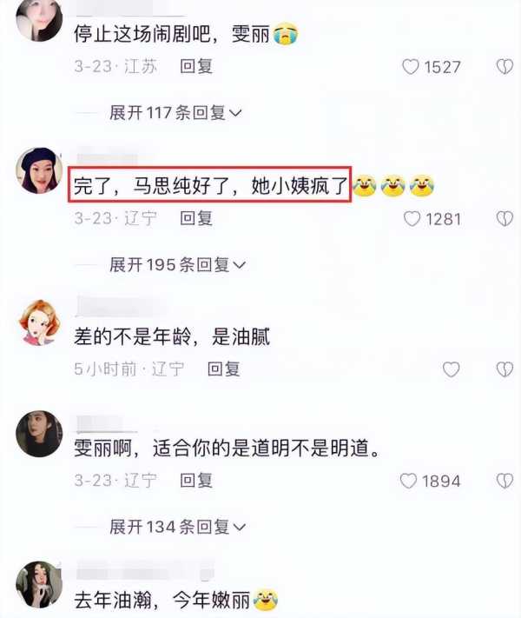Dislike the 停止这场闹剧吧 comment
Image resolution: width=521 pixels, height=618 pixels.
point(505,67)
